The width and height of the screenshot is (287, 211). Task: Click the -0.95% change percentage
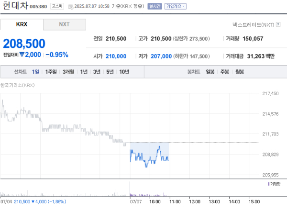pos(57,55)
